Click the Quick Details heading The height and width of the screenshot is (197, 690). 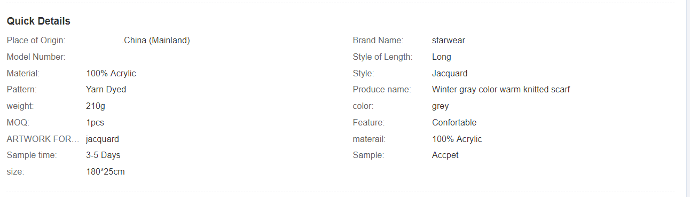click(x=38, y=21)
